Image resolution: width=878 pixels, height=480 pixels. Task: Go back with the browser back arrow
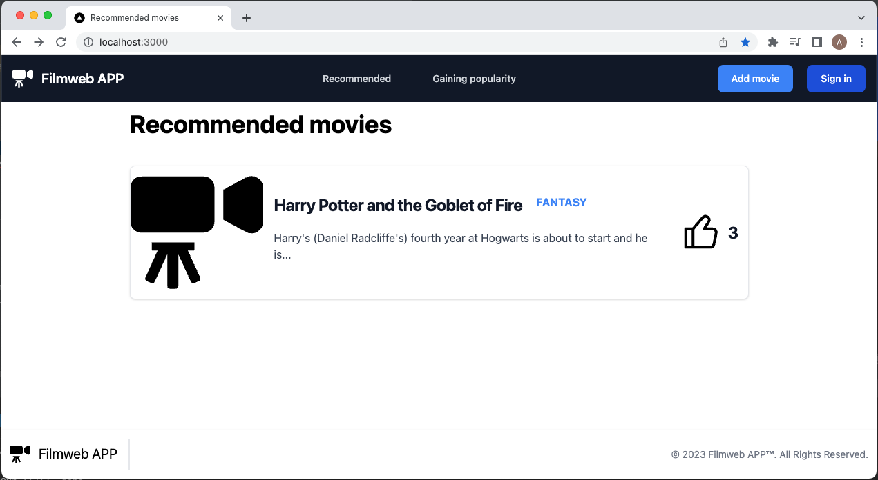pos(17,42)
